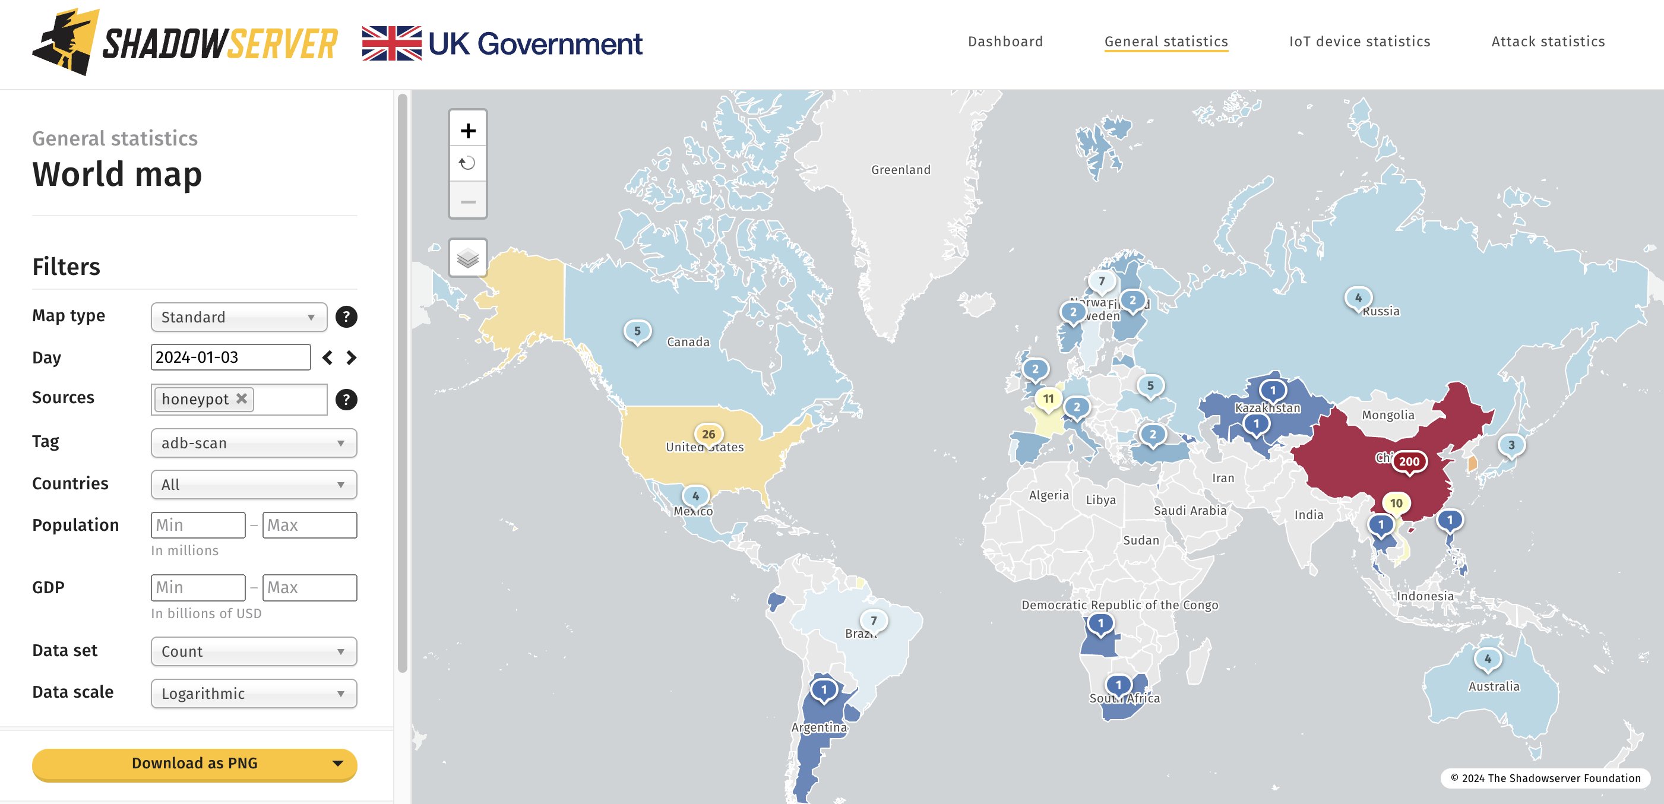
Task: Click the China marker showing 200
Action: pos(1409,463)
